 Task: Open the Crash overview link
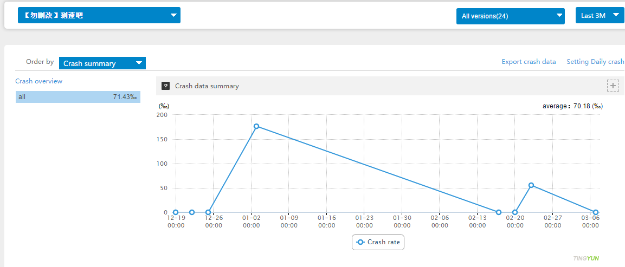pos(38,81)
